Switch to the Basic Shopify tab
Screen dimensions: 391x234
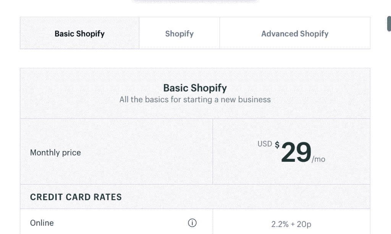pos(79,34)
